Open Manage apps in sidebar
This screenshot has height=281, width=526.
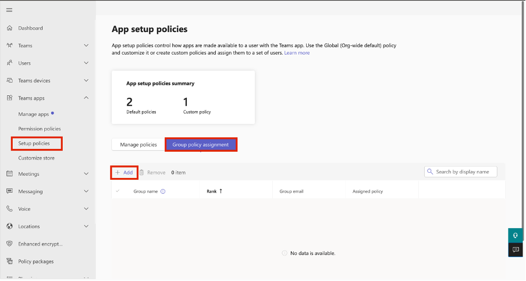(x=34, y=114)
